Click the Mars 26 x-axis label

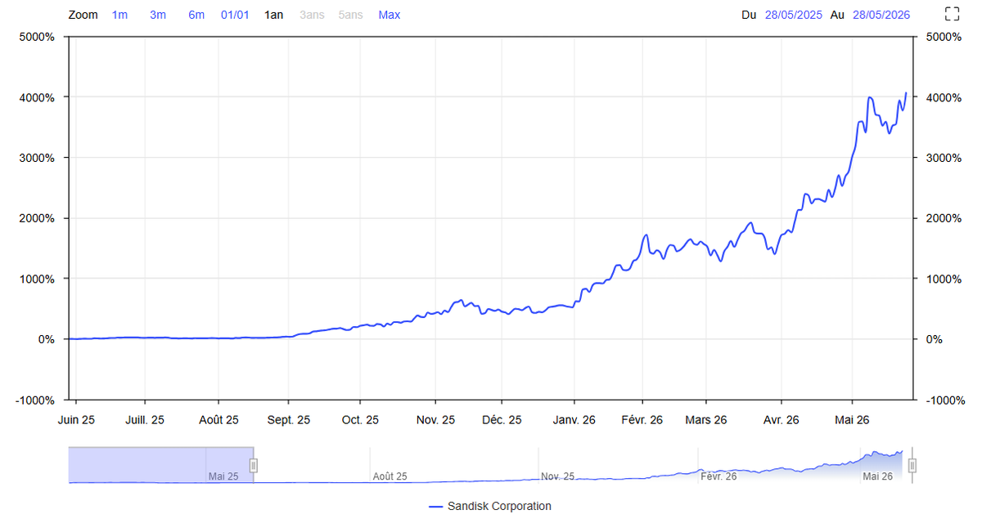(705, 420)
